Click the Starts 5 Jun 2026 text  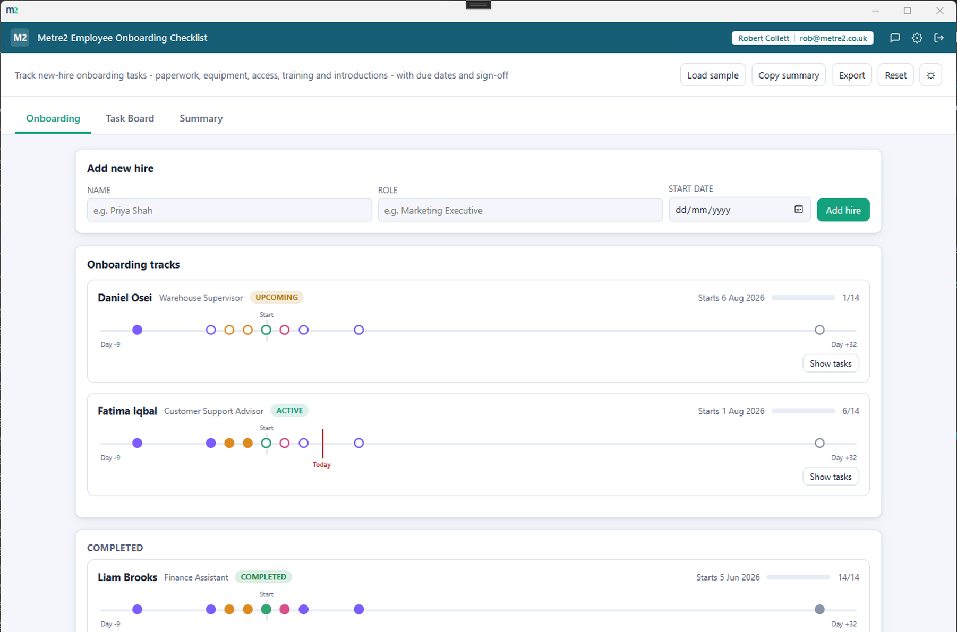(728, 577)
